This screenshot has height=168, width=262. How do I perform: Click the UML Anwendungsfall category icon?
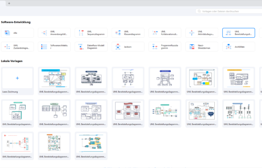tap(44, 33)
